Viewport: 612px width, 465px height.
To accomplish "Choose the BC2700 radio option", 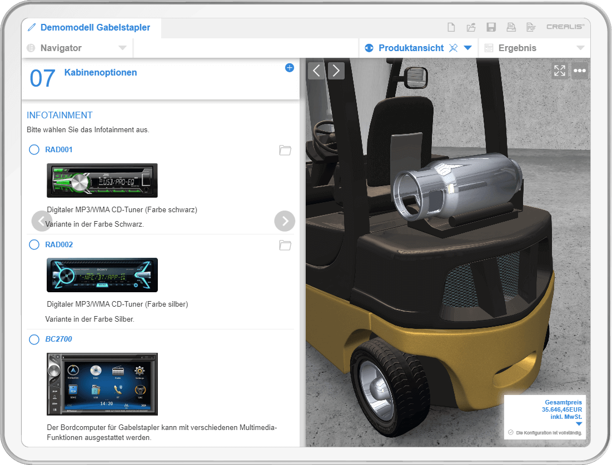I will pyautogui.click(x=34, y=339).
